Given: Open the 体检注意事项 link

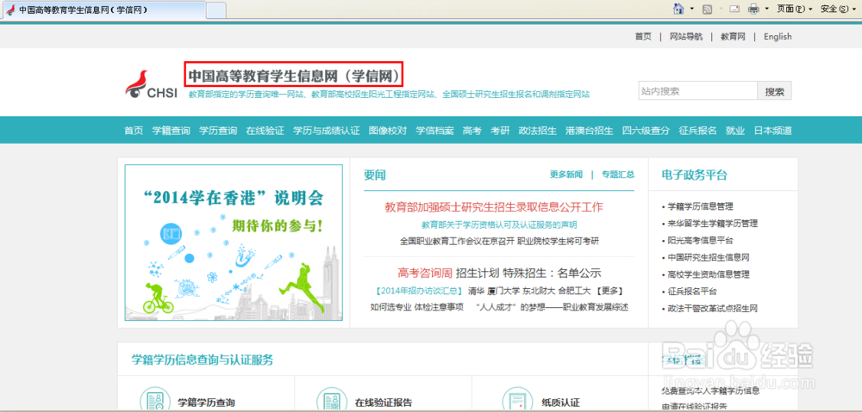Looking at the screenshot, I should tap(440, 307).
